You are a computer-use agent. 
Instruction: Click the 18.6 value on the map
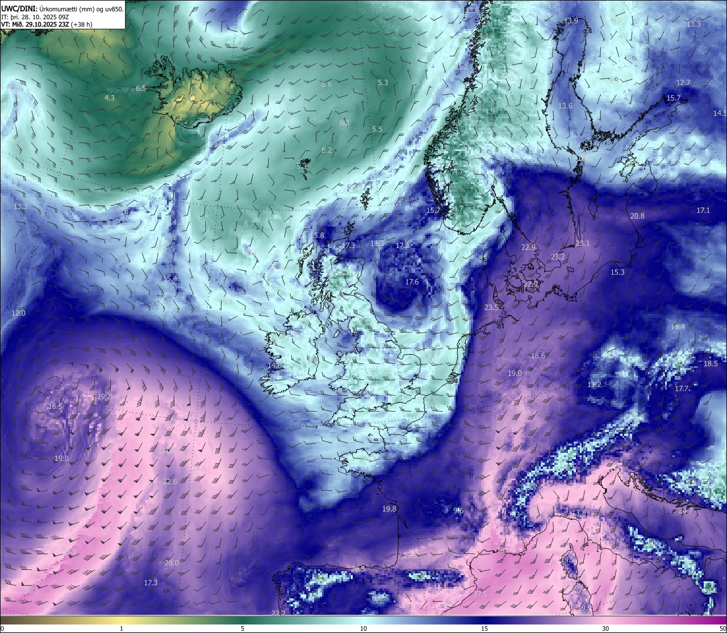pos(538,355)
